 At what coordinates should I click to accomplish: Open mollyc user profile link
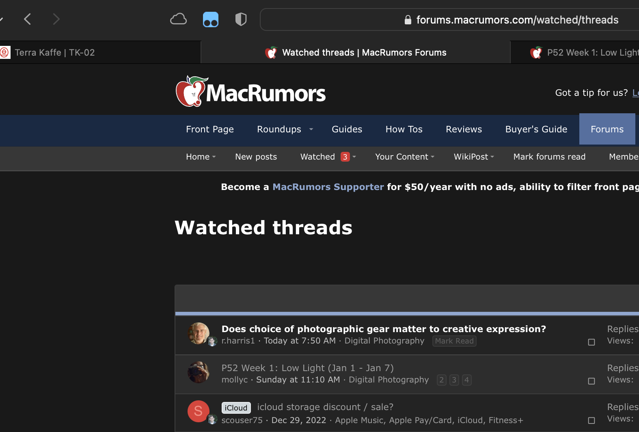click(235, 380)
